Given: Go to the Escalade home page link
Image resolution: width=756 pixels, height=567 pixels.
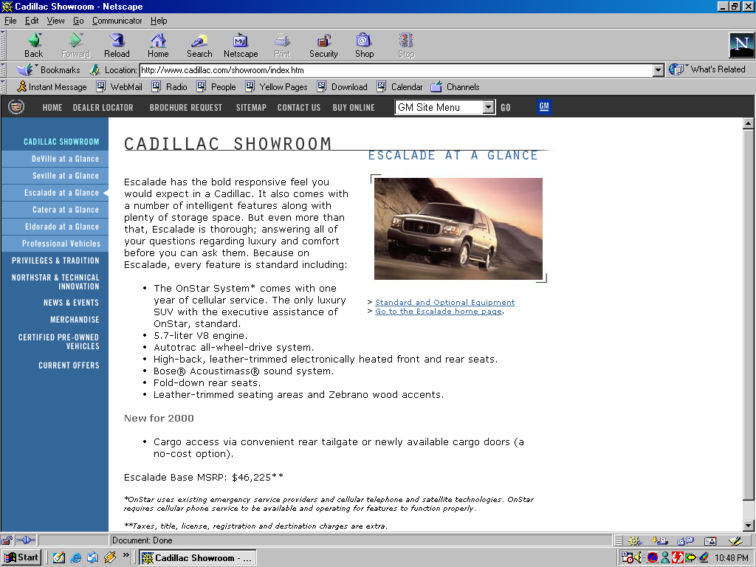Looking at the screenshot, I should pos(439,312).
